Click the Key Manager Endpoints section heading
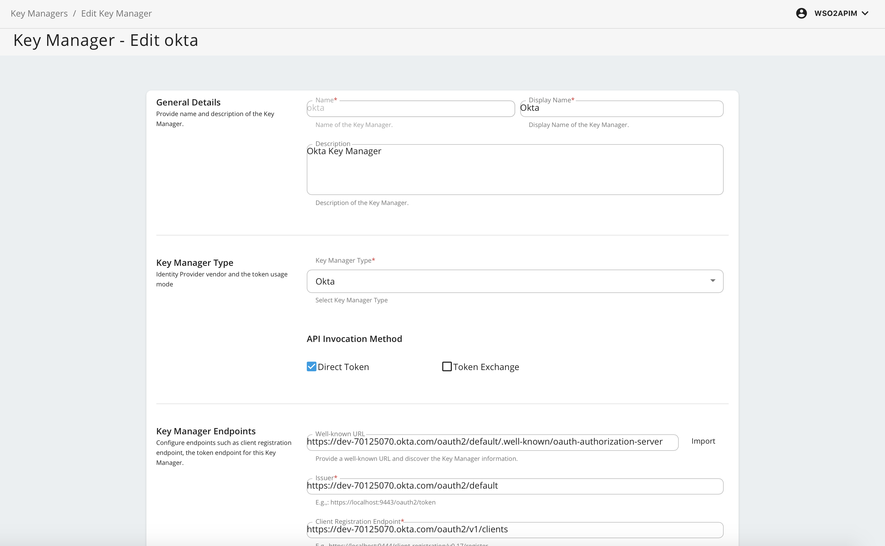 (206, 431)
